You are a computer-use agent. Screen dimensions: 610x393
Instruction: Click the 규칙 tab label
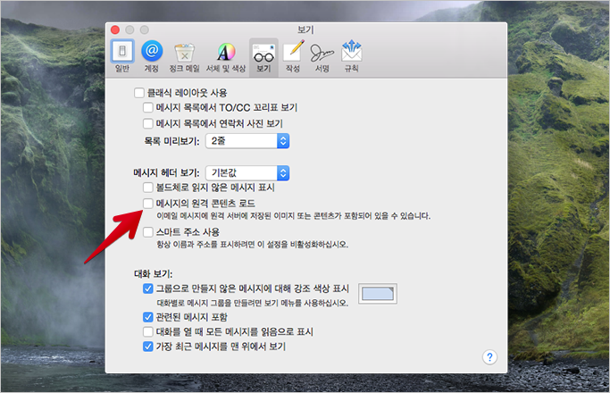click(352, 69)
